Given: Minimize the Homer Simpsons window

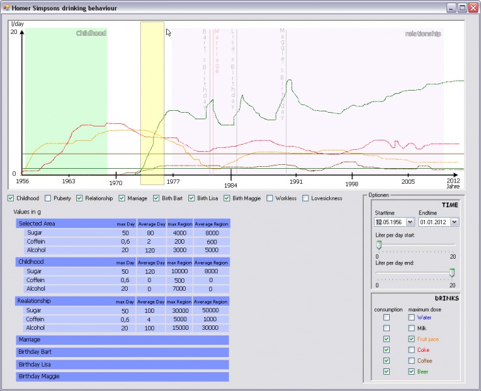Looking at the screenshot, I should 451,8.
